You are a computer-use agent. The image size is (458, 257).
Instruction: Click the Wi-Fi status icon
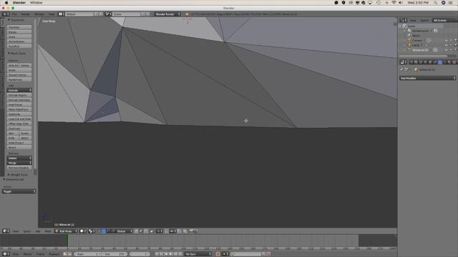[394, 3]
